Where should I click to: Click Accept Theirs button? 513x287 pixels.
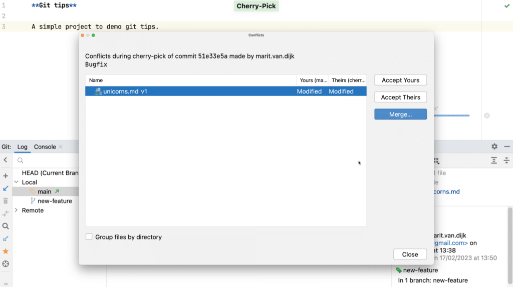point(400,97)
